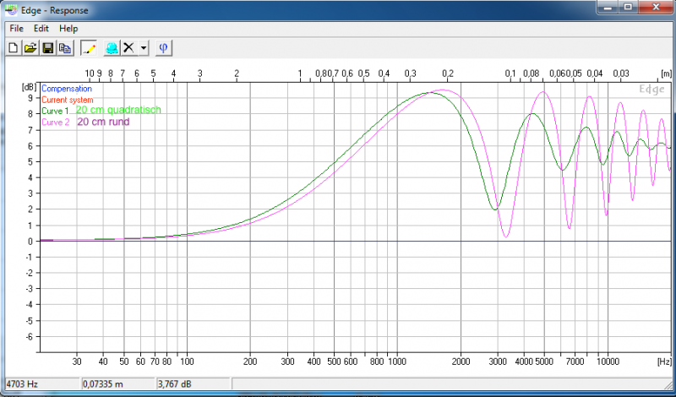This screenshot has width=676, height=397.
Task: Open the Edit menu
Action: [x=41, y=29]
